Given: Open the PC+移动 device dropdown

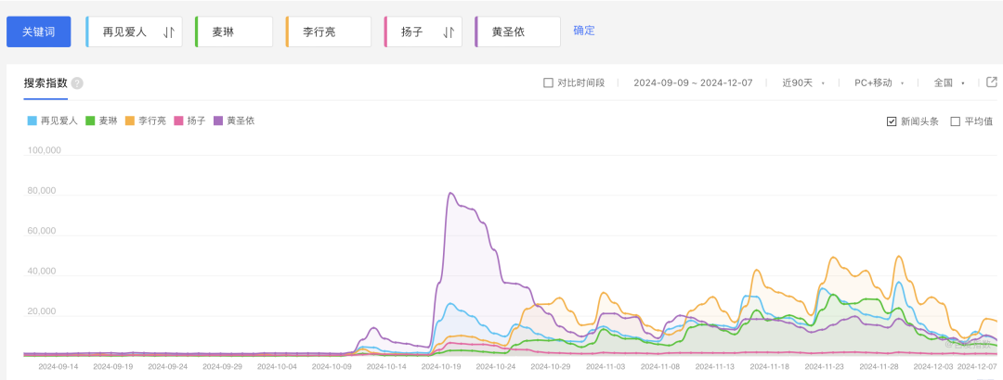Looking at the screenshot, I should coord(879,82).
